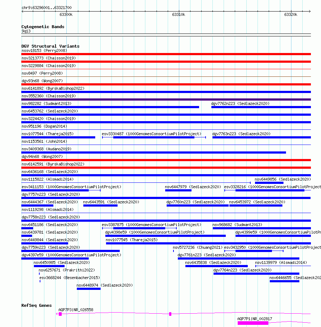The image size is (321, 327).
Task: Click nsv5727236 (Chuang2021) label
Action: 198,248
